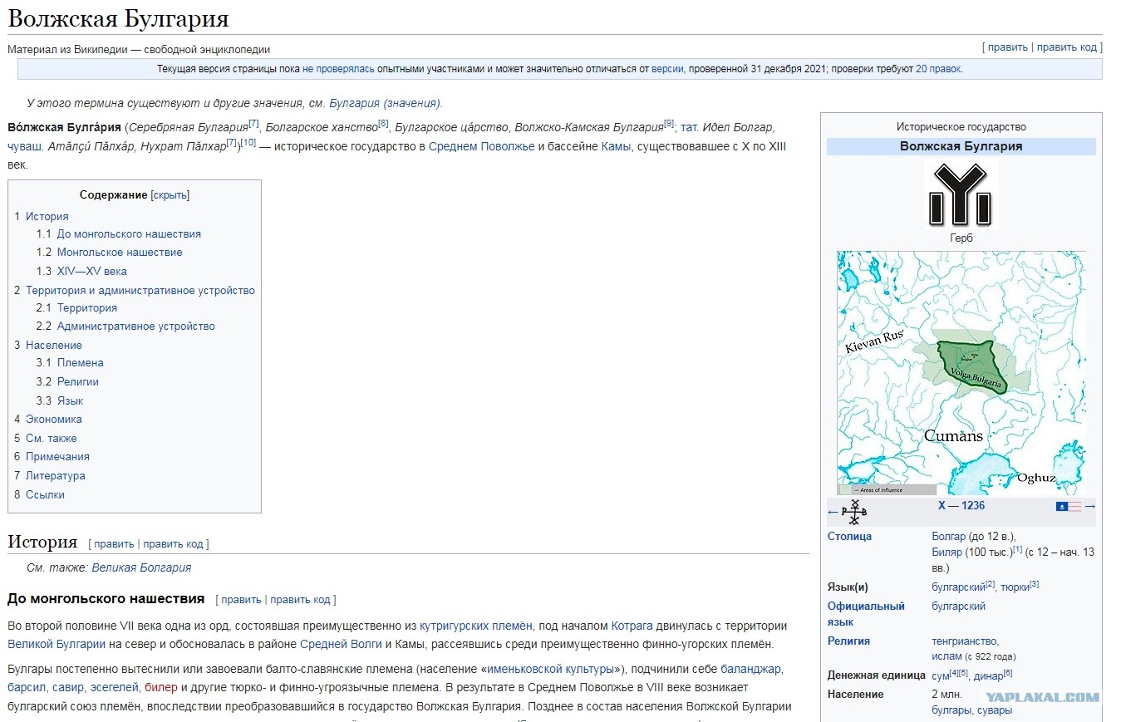Click the right arrow to the successor state

pyautogui.click(x=1090, y=506)
